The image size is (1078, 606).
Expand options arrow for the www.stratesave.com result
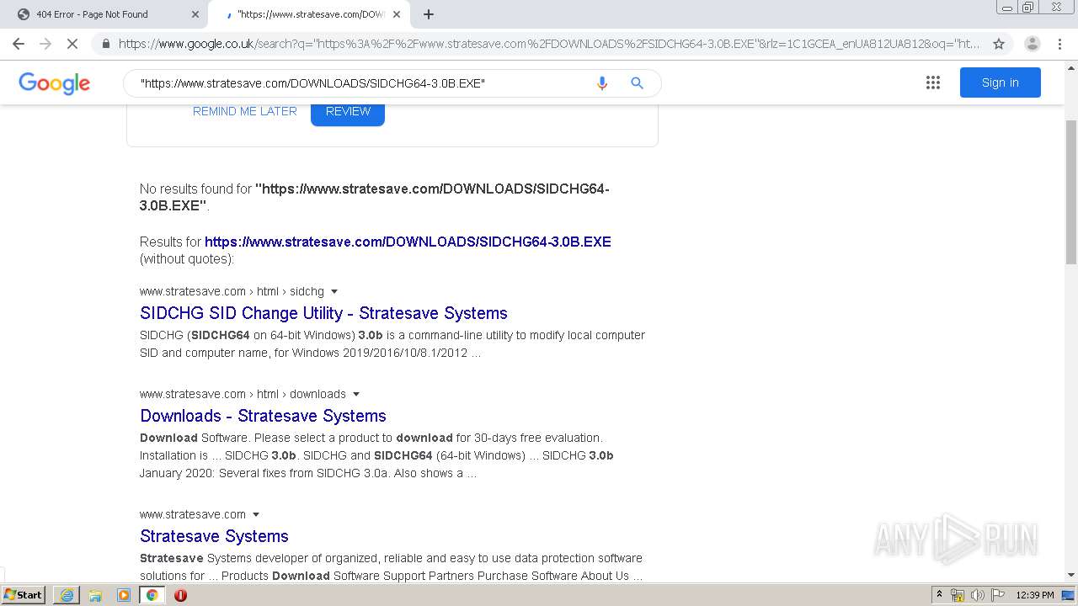(256, 514)
